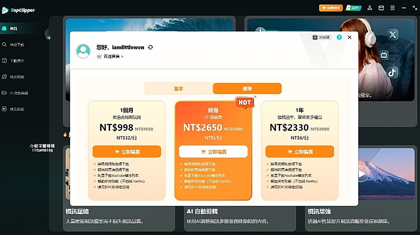Click the NT$6/日 daily rate text

(299, 138)
